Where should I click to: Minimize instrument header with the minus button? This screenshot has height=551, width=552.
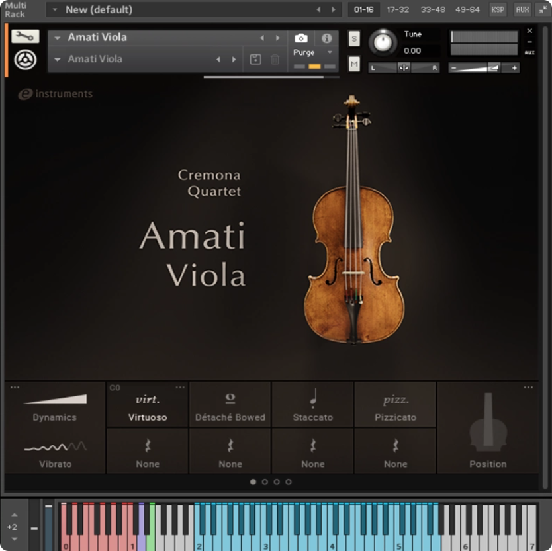tap(529, 42)
